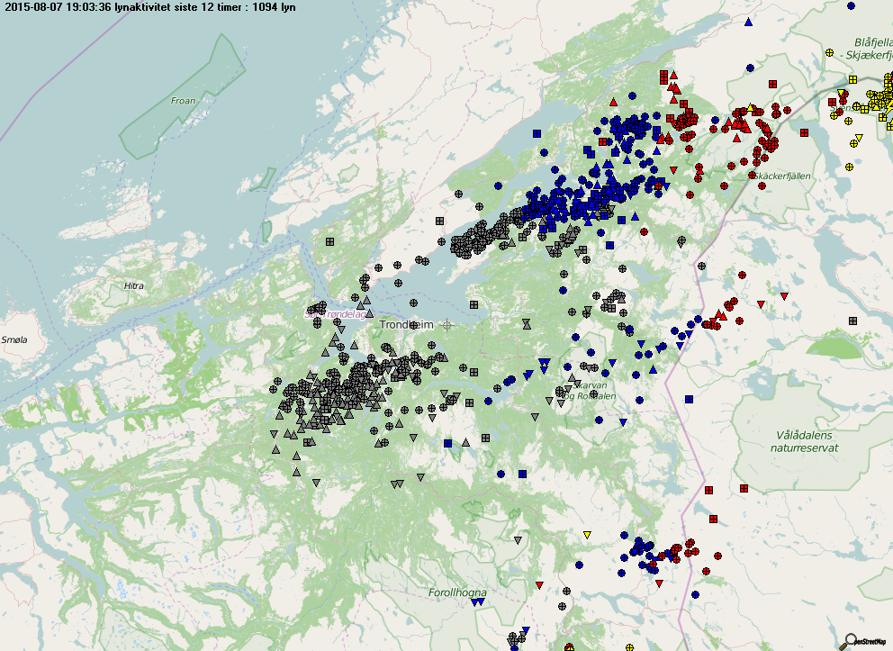This screenshot has height=651, width=893.
Task: Click the lone red square east of Skäckerfjällen
Action: [x=803, y=131]
